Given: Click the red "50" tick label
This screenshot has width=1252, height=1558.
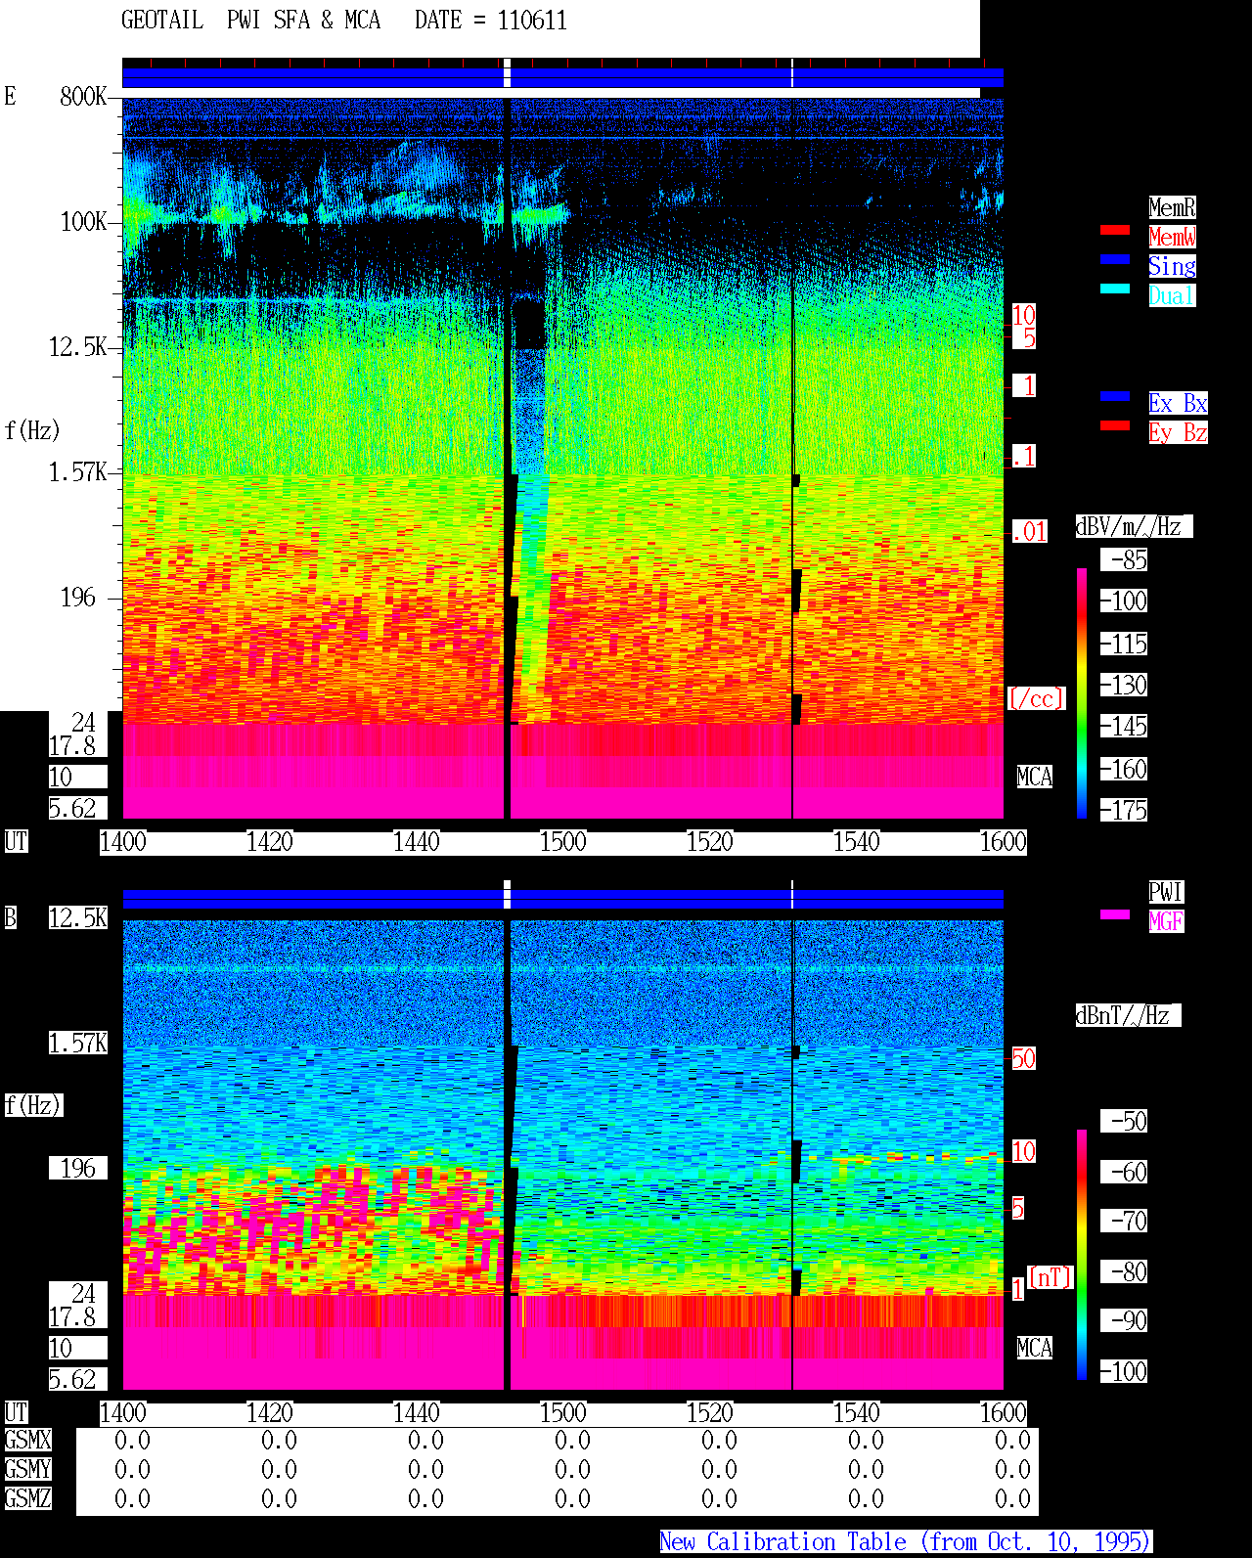Looking at the screenshot, I should pos(1023,1058).
